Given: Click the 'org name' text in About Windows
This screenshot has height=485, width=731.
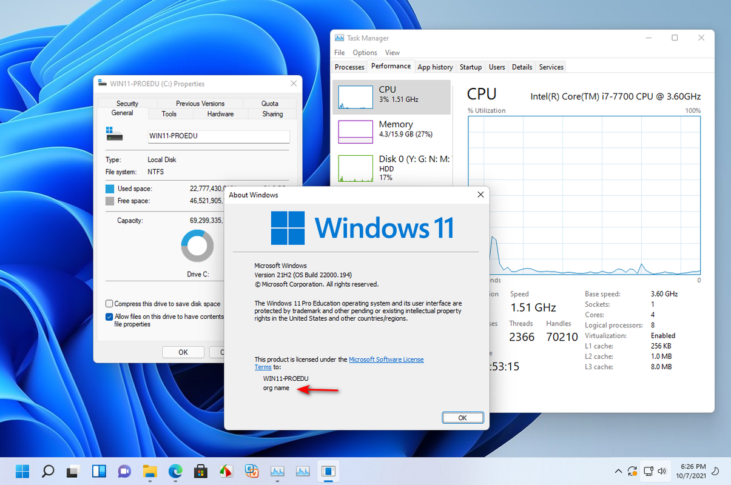Looking at the screenshot, I should tap(276, 388).
